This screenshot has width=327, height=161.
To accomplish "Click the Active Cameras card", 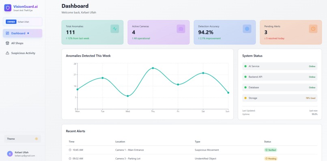I will [x=159, y=32].
